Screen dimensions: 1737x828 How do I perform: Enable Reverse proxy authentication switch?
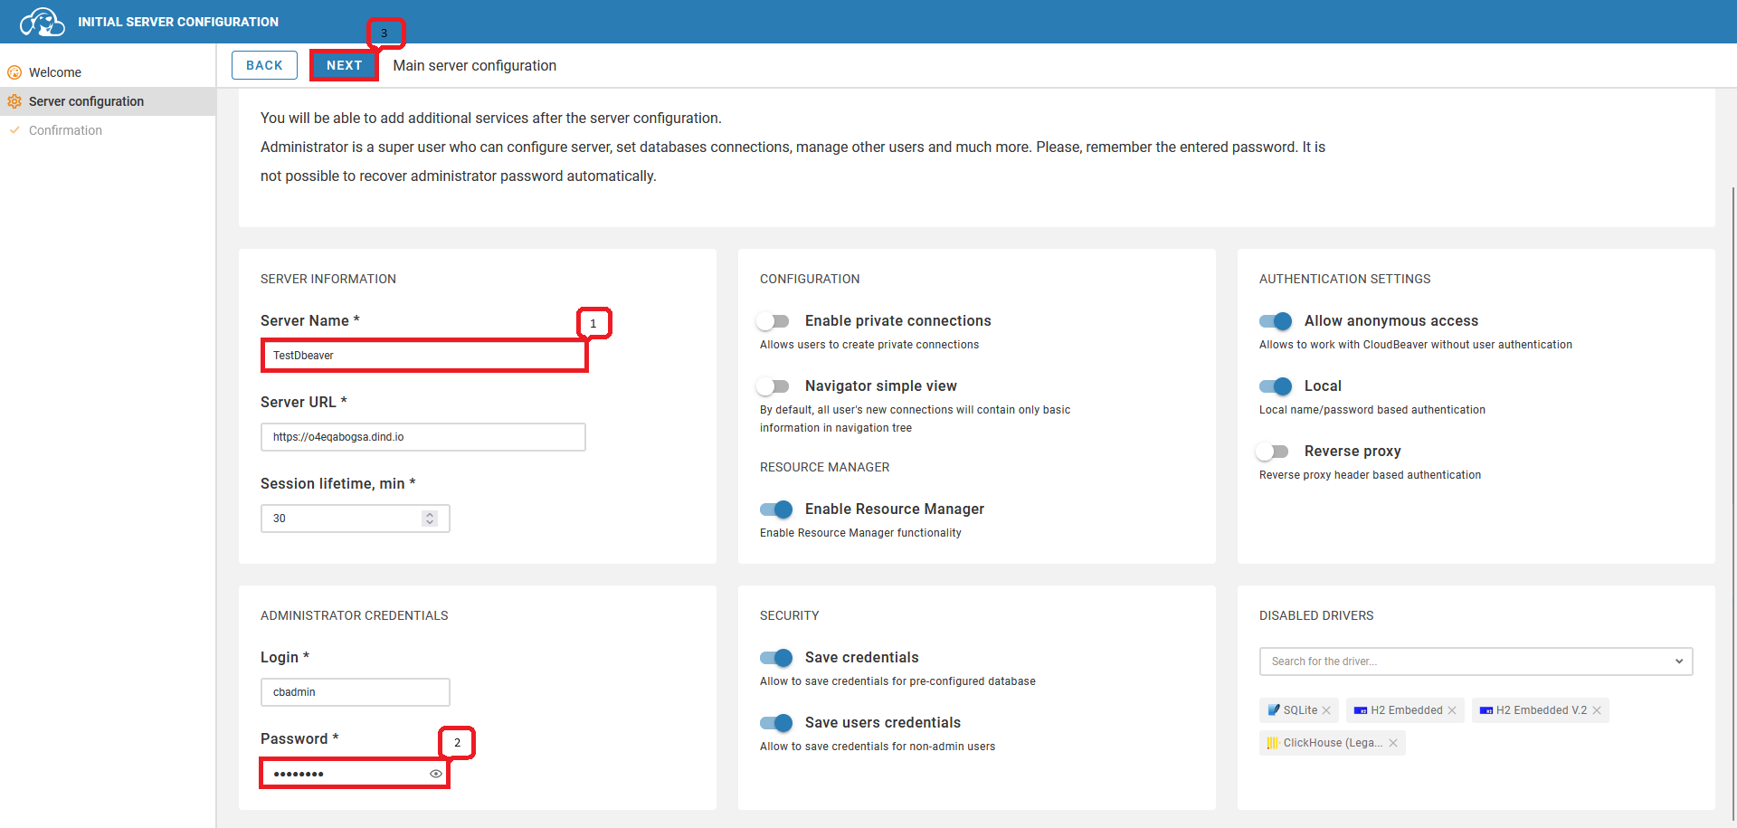[x=1273, y=452]
